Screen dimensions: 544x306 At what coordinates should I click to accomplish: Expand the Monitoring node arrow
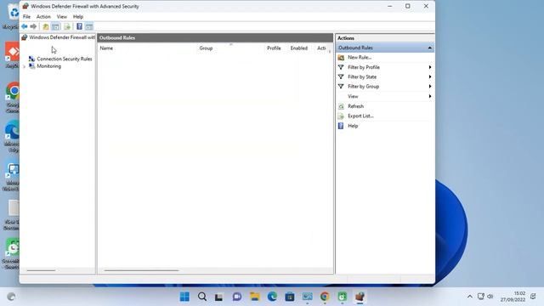click(x=25, y=66)
